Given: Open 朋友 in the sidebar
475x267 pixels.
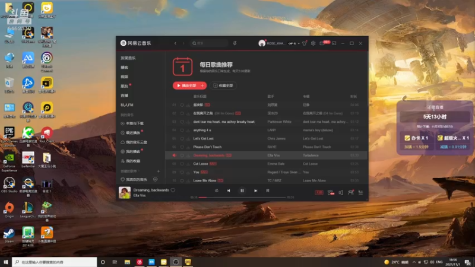Looking at the screenshot, I should click(124, 86).
